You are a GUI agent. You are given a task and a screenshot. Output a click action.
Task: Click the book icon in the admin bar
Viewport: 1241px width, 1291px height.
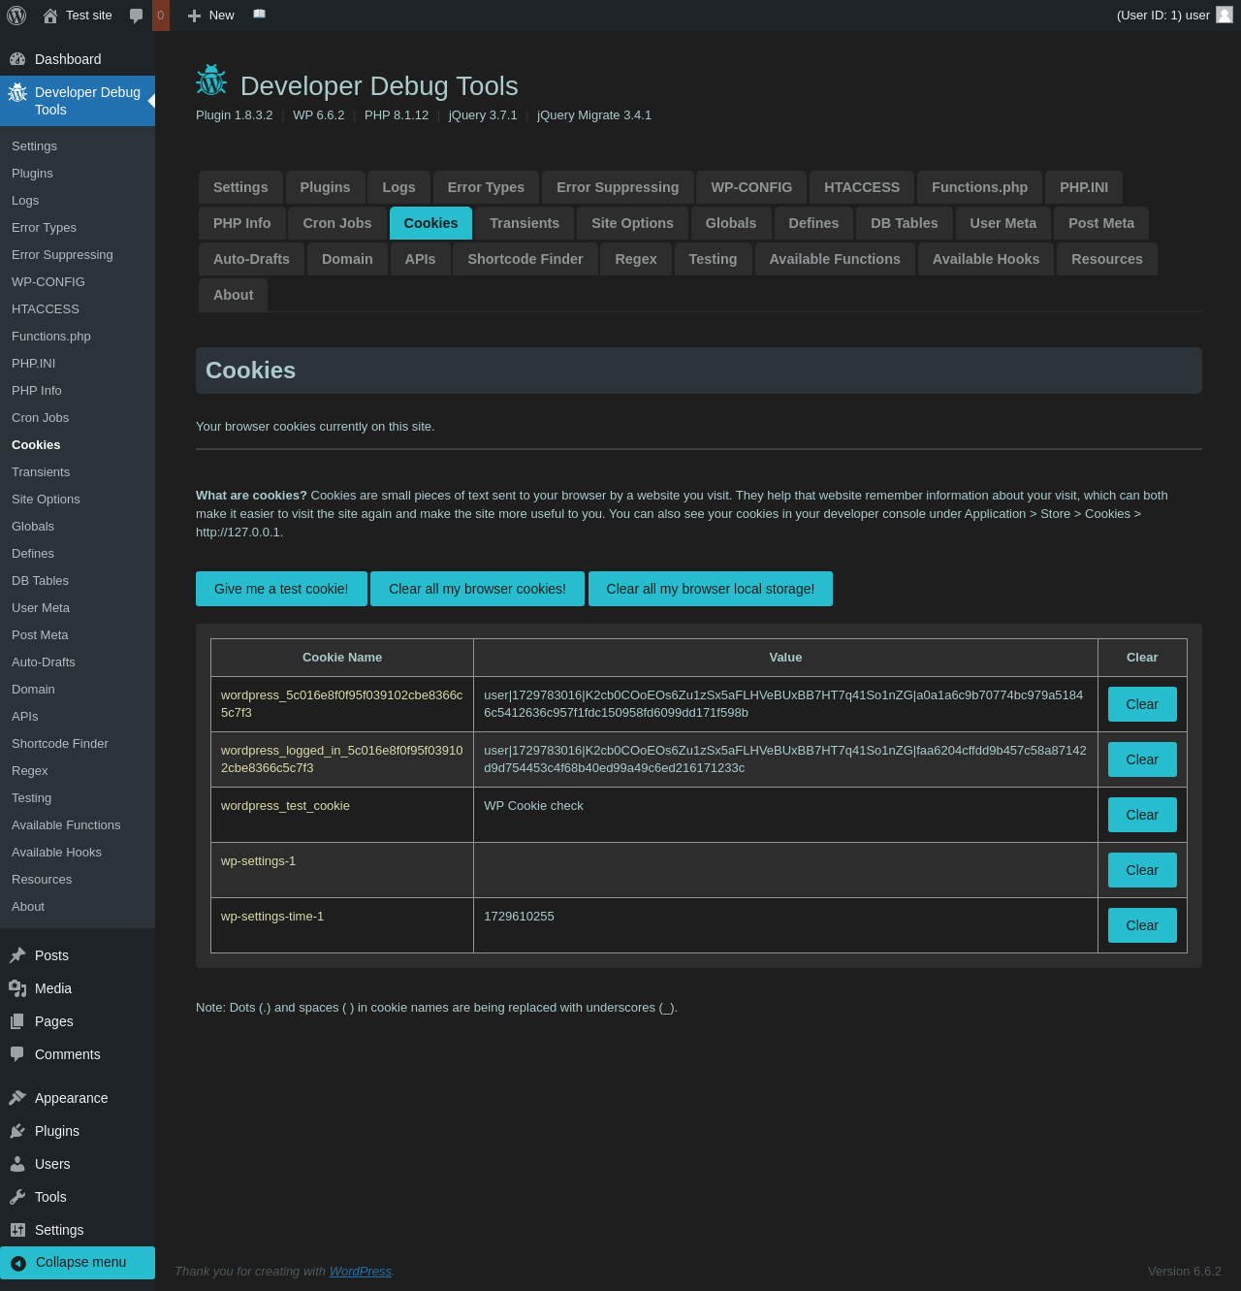click(259, 15)
